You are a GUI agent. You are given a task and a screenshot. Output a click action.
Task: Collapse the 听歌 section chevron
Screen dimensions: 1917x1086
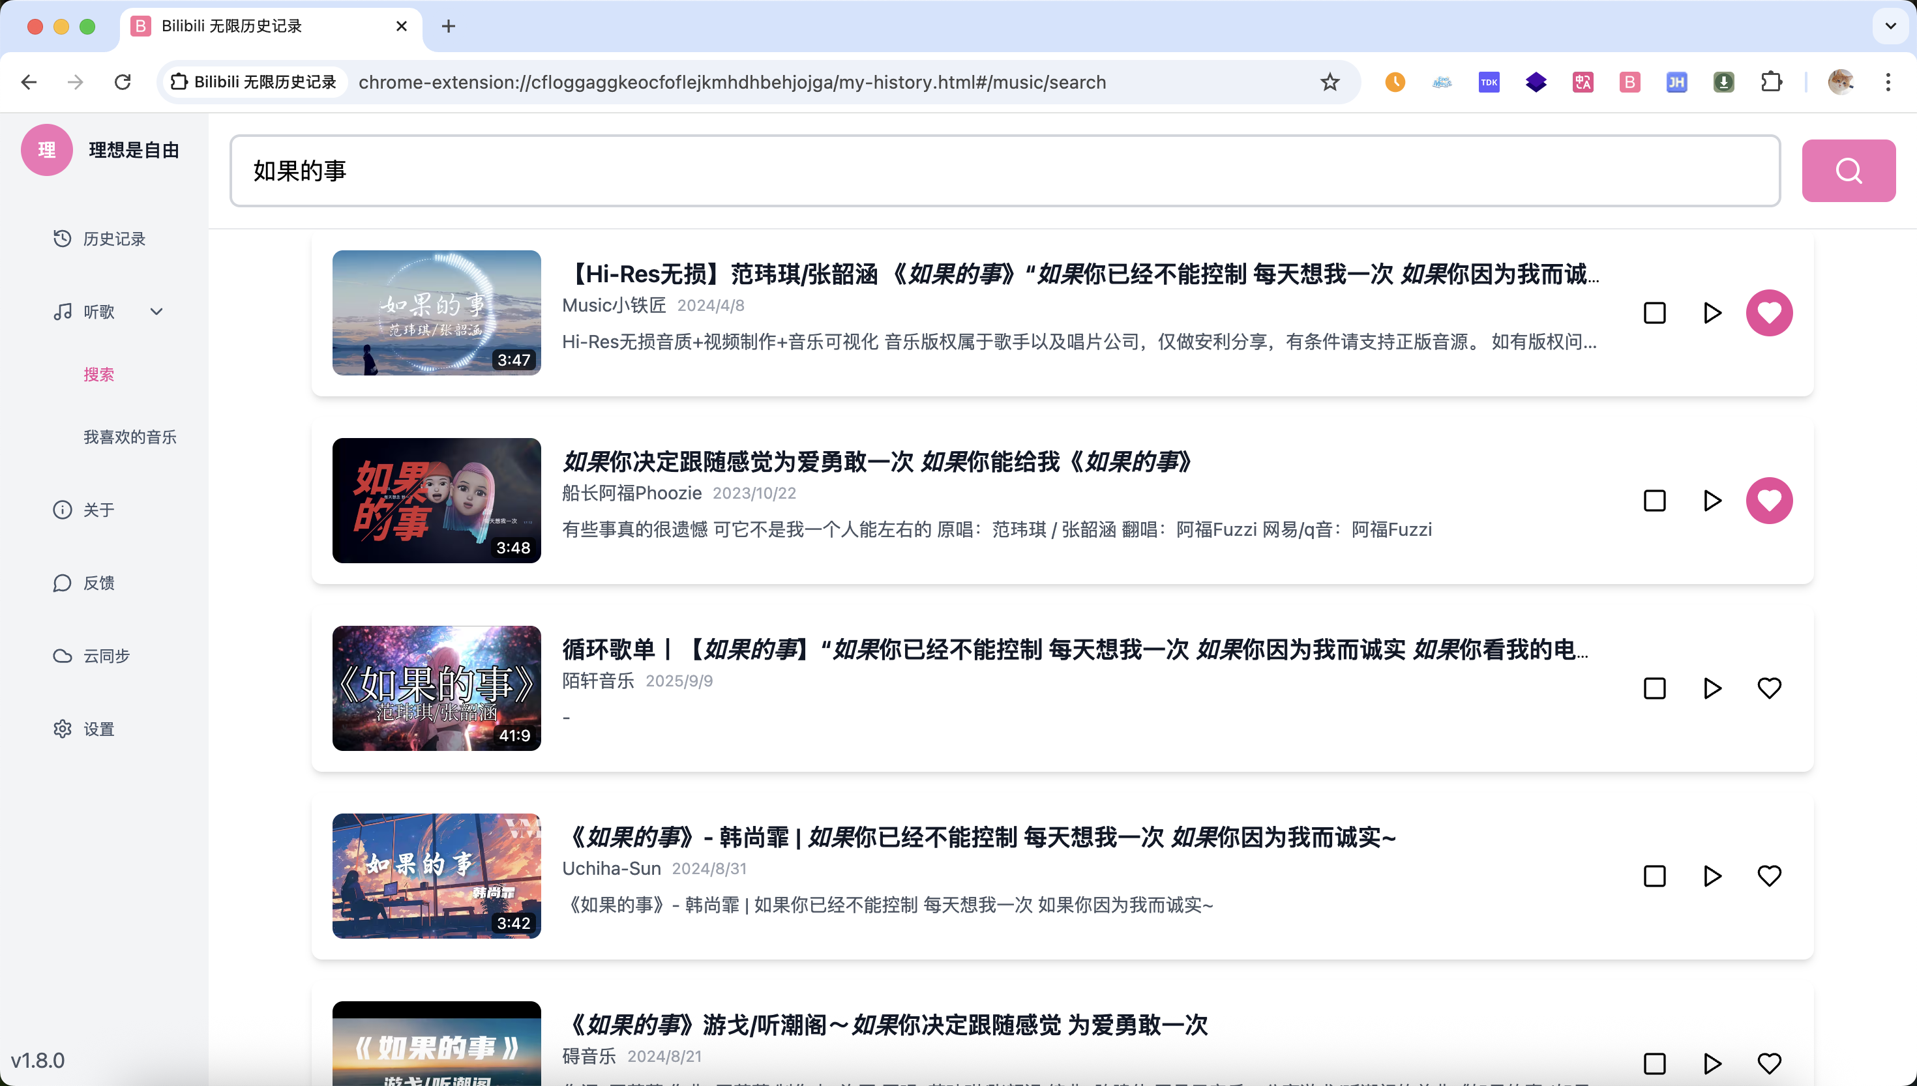click(x=156, y=312)
